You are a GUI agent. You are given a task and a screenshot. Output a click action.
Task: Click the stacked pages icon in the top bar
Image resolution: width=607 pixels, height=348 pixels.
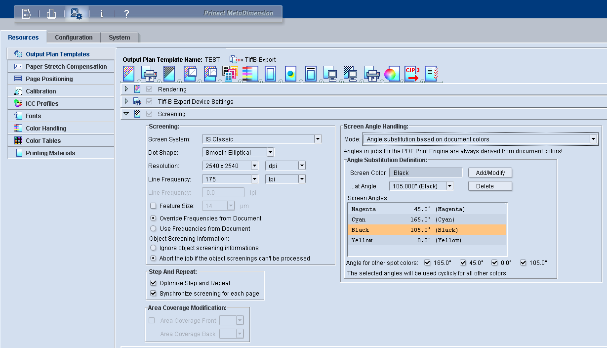pos(51,14)
